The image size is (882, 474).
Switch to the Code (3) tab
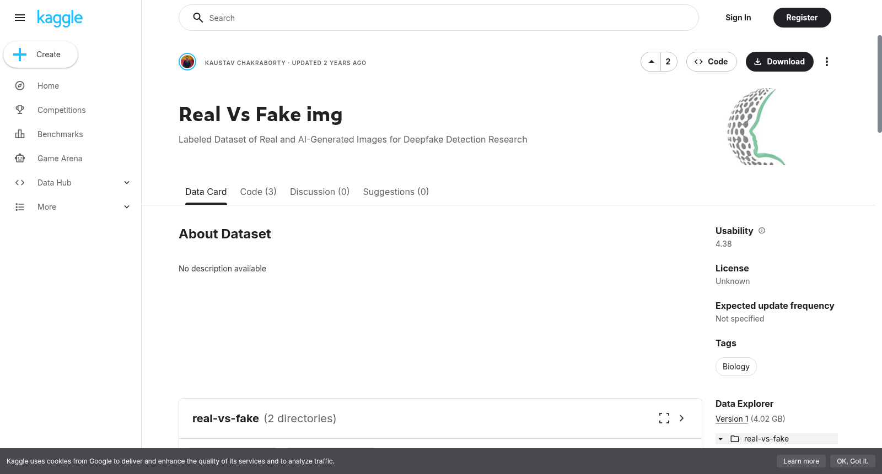point(258,192)
